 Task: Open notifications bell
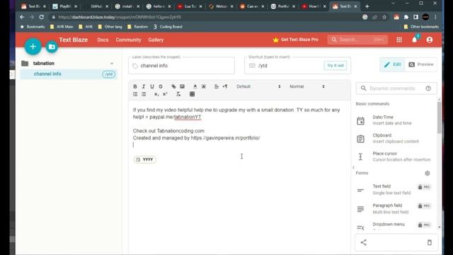[415, 40]
